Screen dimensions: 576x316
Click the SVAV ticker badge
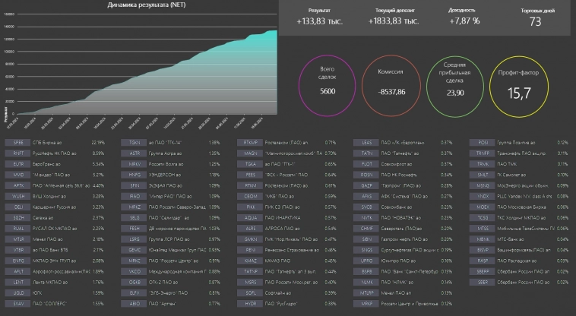click(x=18, y=302)
